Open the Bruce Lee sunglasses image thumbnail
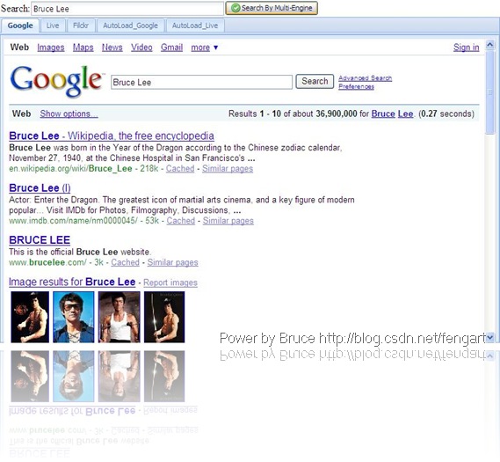500x462 pixels. 73,317
